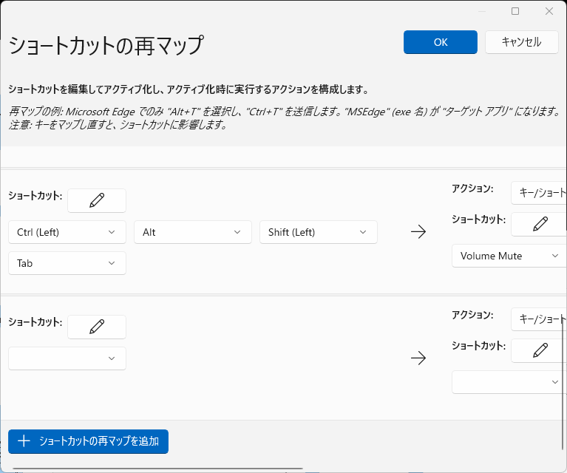
Task: Click ショートカットの再マップを追加 to add a remap
Action: [x=89, y=441]
